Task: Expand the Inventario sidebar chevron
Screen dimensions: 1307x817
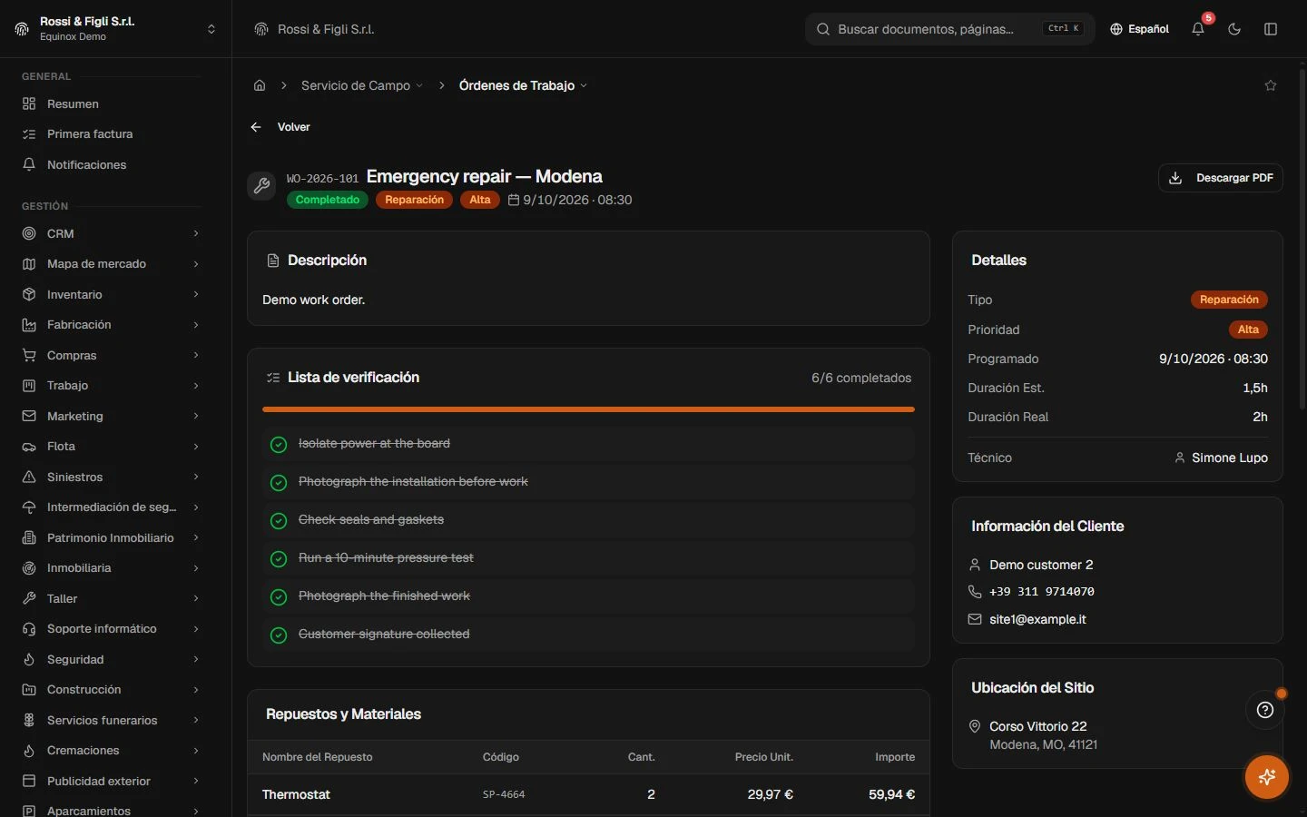Action: coord(196,294)
